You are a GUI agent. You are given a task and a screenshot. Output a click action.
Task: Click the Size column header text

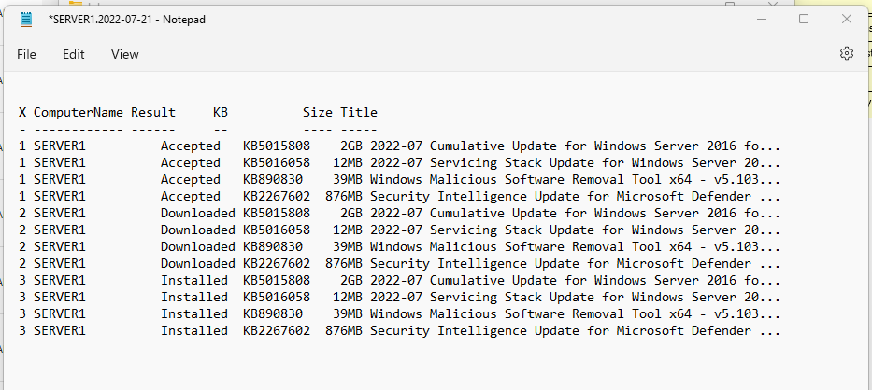coord(318,112)
